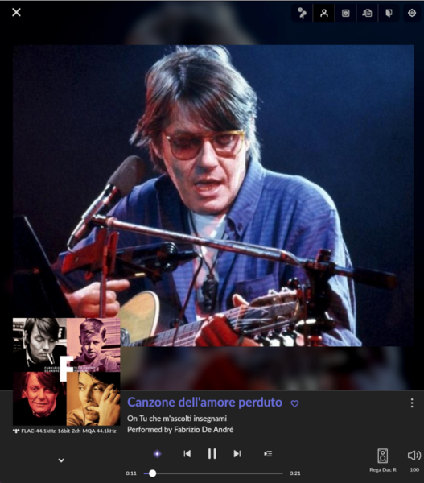Show the album art view

(x=345, y=13)
